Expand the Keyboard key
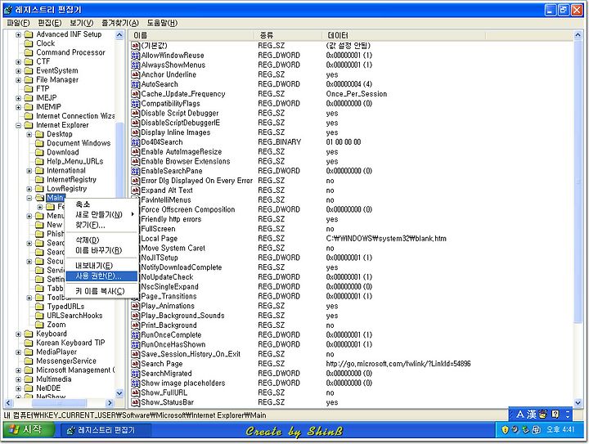 click(18, 334)
